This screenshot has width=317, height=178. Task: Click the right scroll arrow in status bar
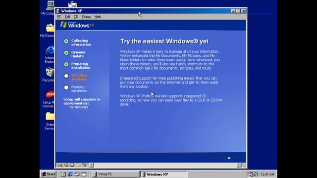pos(239,165)
